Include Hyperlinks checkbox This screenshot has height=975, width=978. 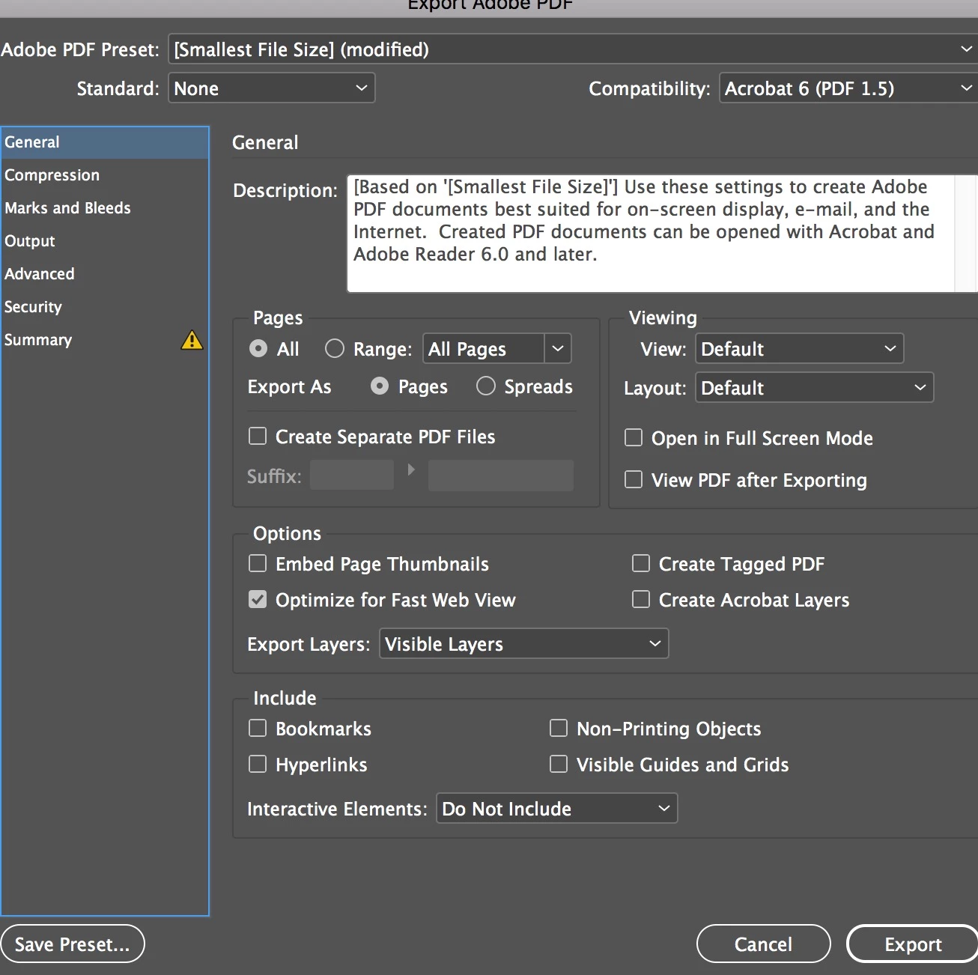(258, 765)
